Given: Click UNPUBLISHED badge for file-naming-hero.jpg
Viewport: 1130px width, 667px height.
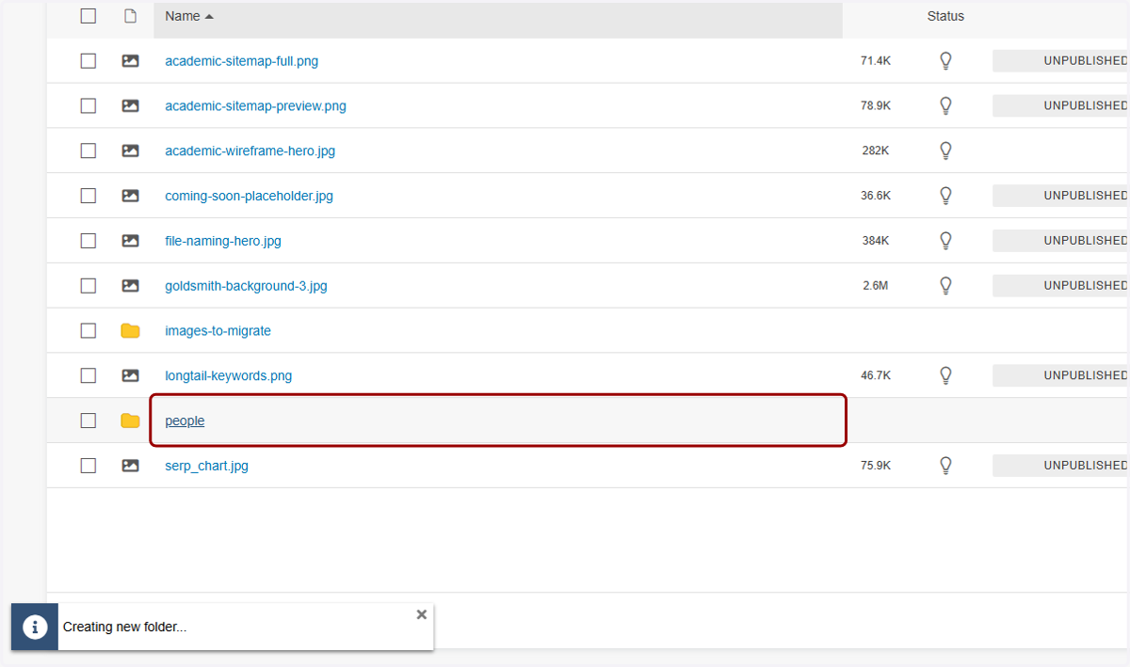Looking at the screenshot, I should 1061,241.
